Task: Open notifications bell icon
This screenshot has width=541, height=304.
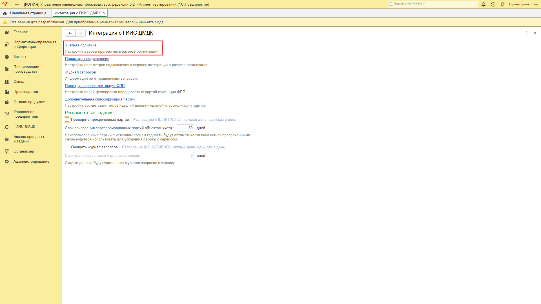Action: 484,5
